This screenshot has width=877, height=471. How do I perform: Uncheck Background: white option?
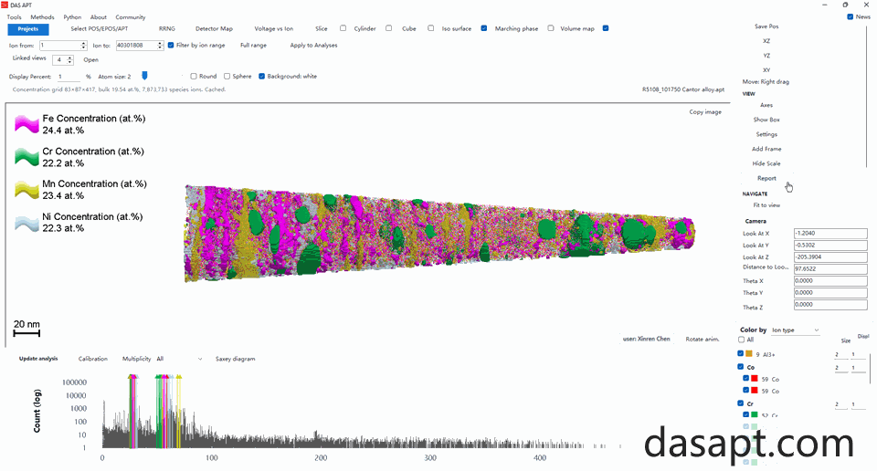point(261,76)
